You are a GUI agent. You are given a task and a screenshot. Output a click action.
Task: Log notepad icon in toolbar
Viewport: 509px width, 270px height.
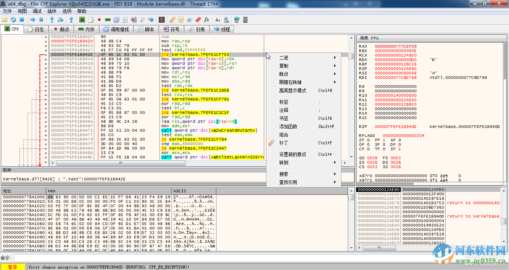pos(91,19)
